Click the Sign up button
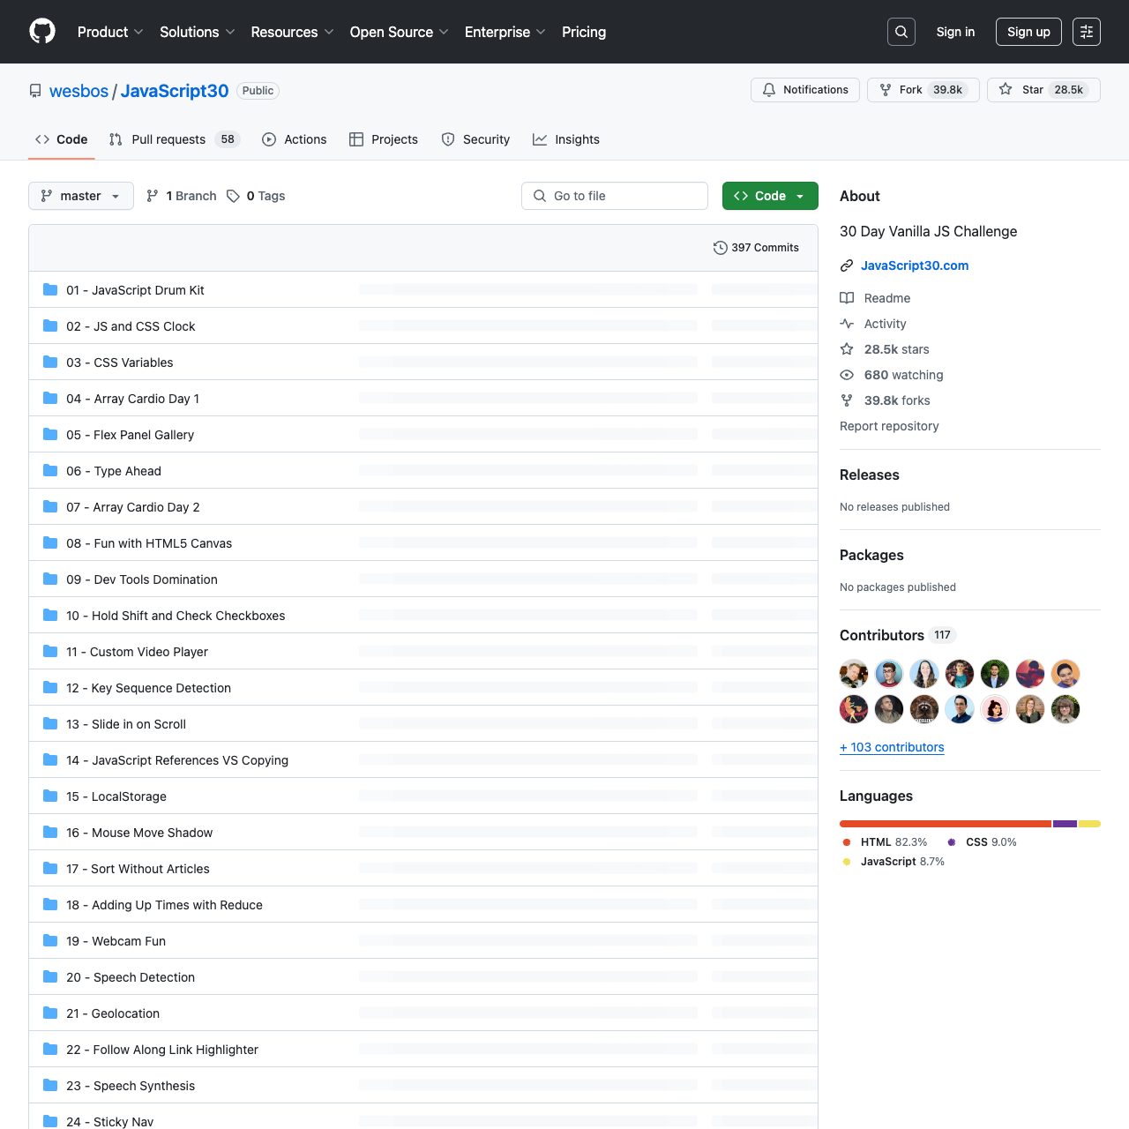1129x1129 pixels. pos(1028,32)
